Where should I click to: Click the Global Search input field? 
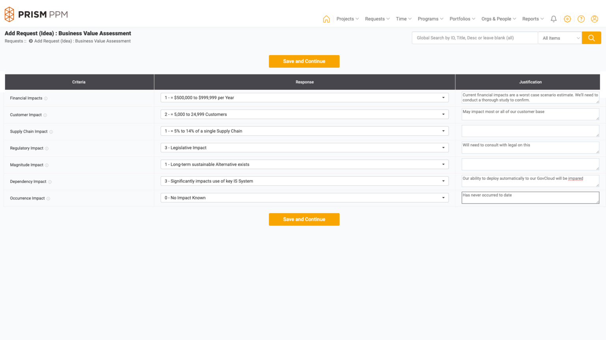473,37
